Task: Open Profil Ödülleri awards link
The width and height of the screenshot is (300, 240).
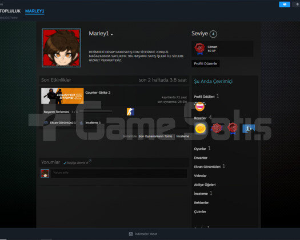Action: click(204, 97)
